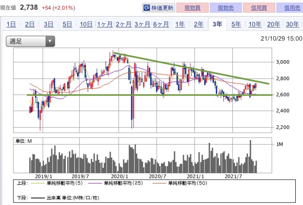Click the 21/10/29 15:00 timestamp
This screenshot has width=303, height=205.
281,39
